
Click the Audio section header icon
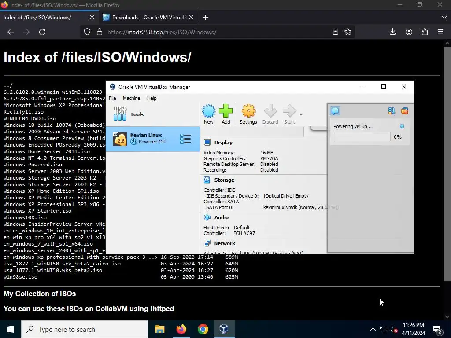[x=207, y=217]
